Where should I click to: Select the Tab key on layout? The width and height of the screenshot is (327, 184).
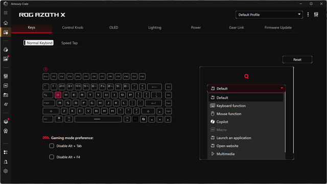[48, 95]
